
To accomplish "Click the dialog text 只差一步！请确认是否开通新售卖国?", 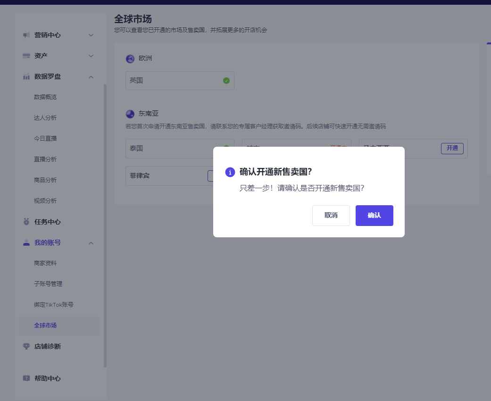I will tap(302, 188).
